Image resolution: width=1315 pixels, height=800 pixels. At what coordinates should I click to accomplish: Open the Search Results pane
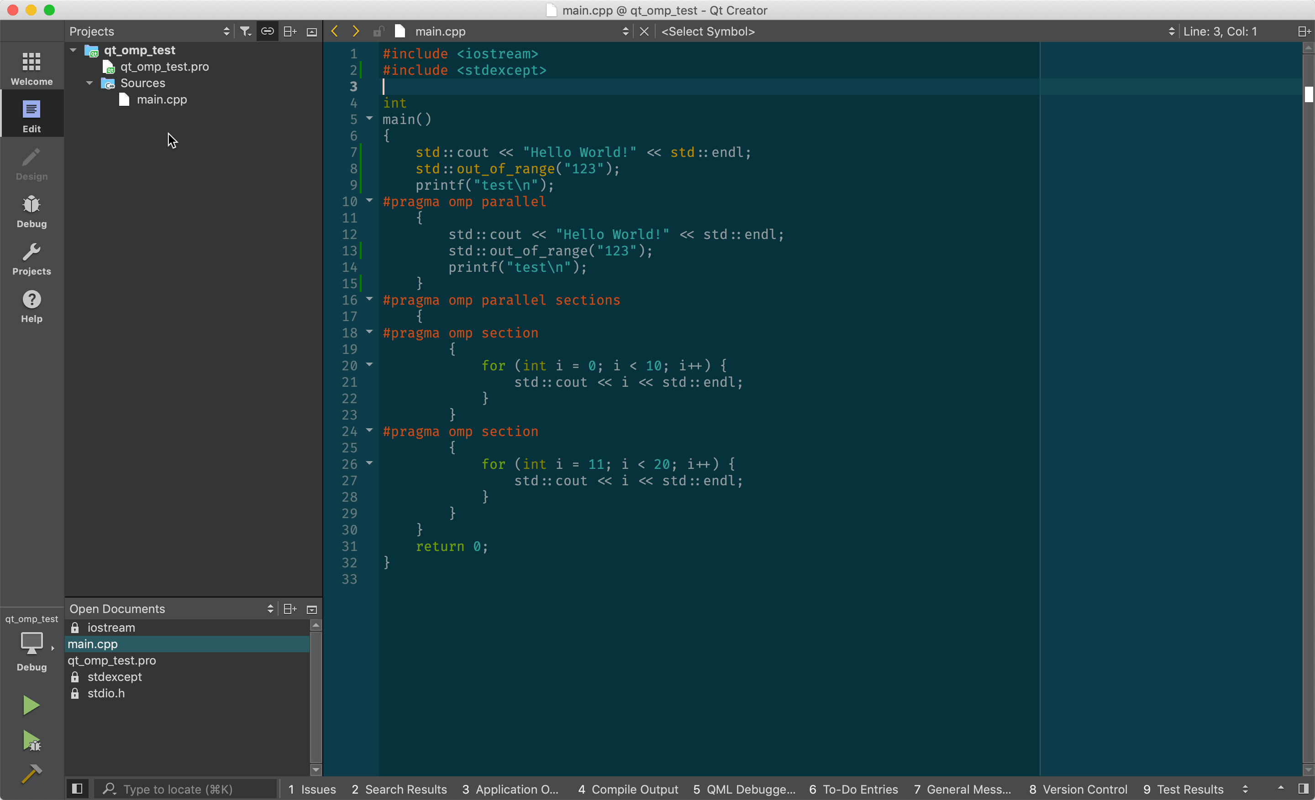point(399,789)
